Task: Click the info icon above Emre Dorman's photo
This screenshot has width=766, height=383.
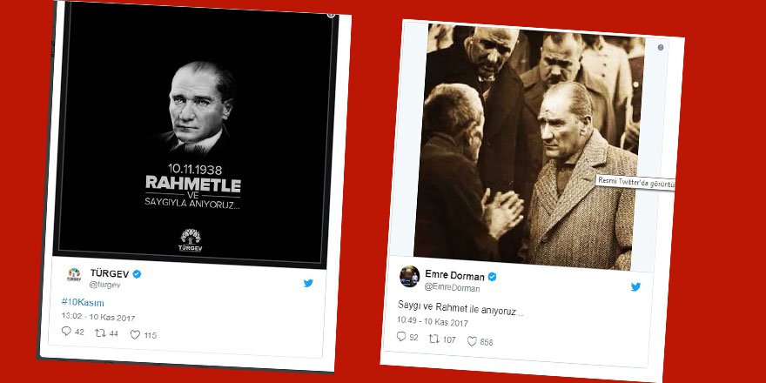Action: (661, 47)
